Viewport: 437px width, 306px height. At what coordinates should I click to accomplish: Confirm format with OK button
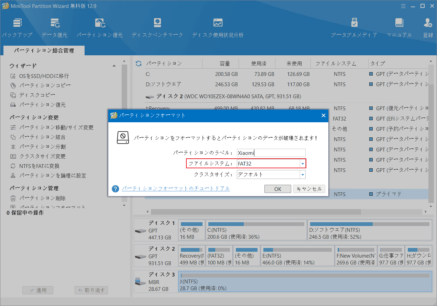278,189
